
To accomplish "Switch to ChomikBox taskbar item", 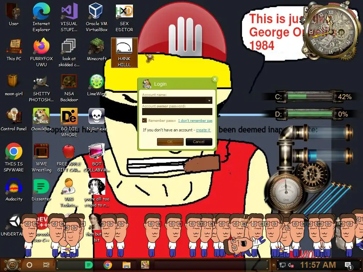I will click(145, 265).
